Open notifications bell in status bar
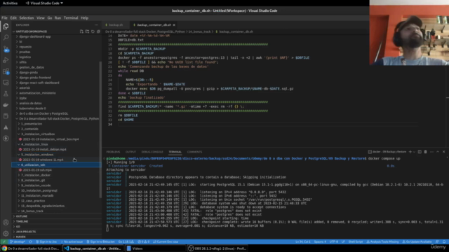Screen dimensions: 449x252 pyautogui.click(x=444, y=241)
